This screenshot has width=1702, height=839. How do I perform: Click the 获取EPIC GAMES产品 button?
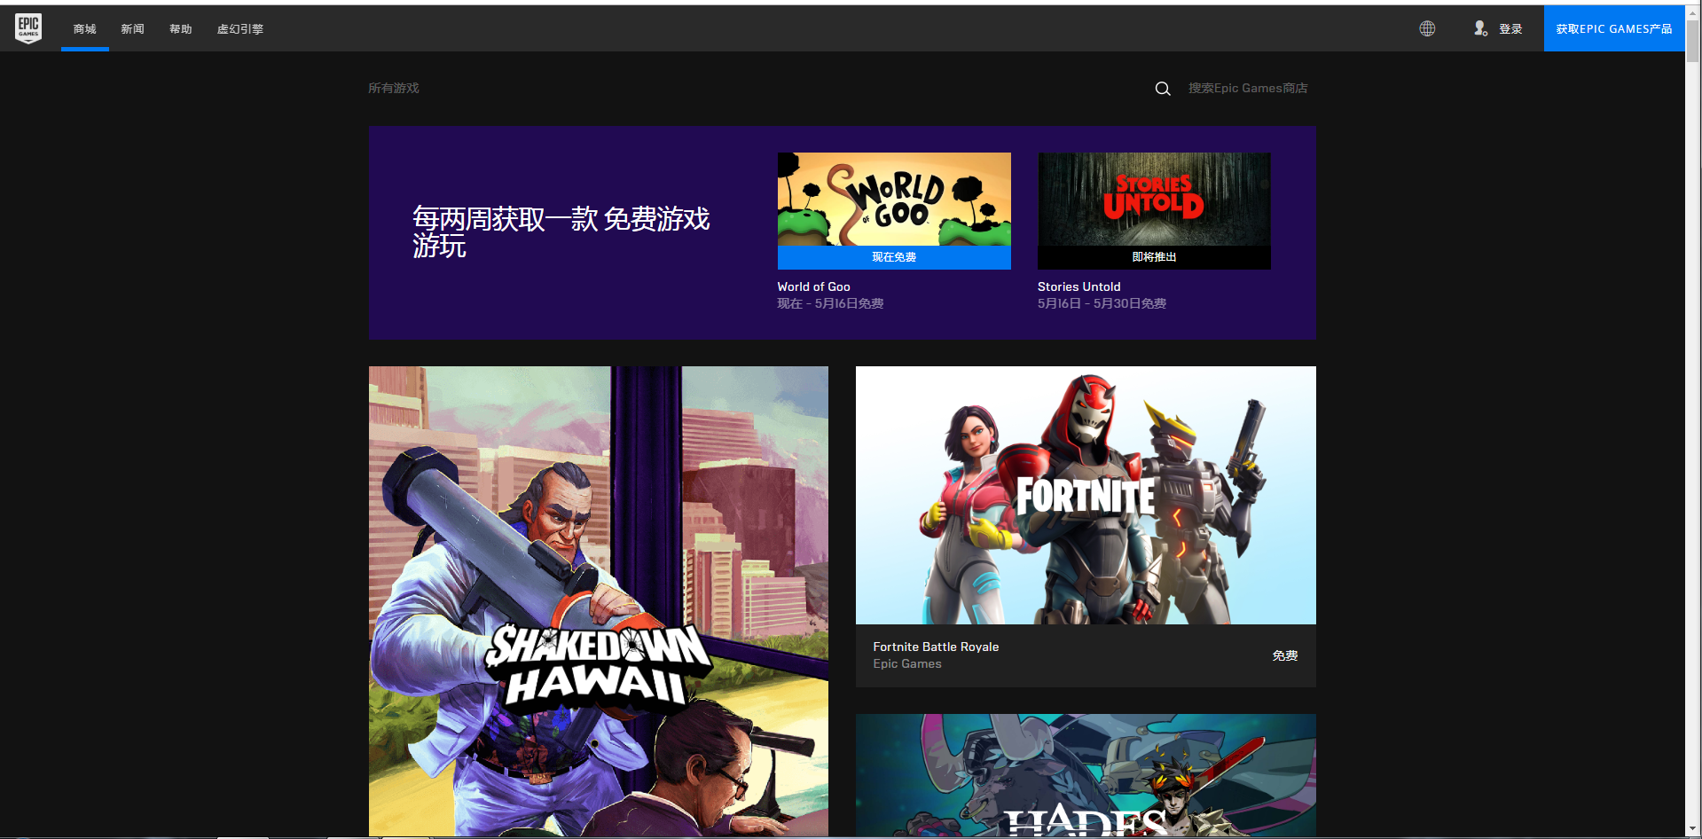[x=1614, y=28]
